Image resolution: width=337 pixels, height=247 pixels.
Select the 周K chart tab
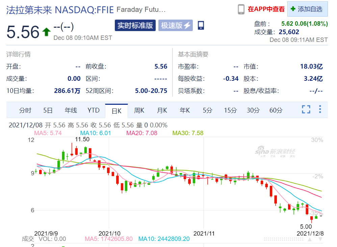pyautogui.click(x=139, y=110)
